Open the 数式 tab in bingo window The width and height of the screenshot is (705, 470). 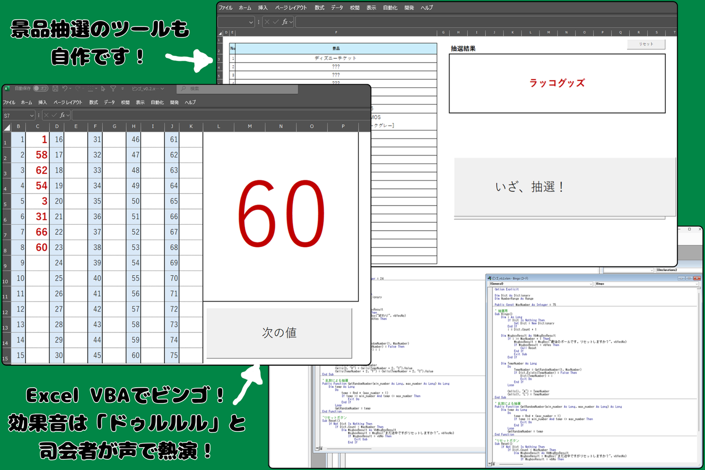94,102
